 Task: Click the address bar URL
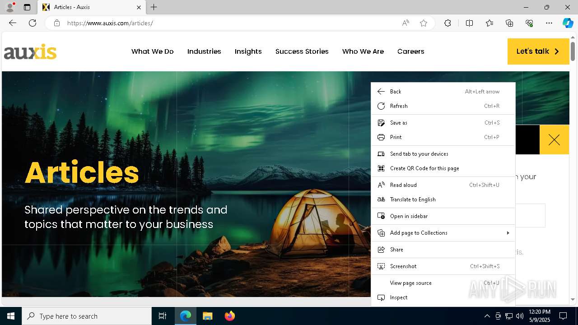coord(110,23)
